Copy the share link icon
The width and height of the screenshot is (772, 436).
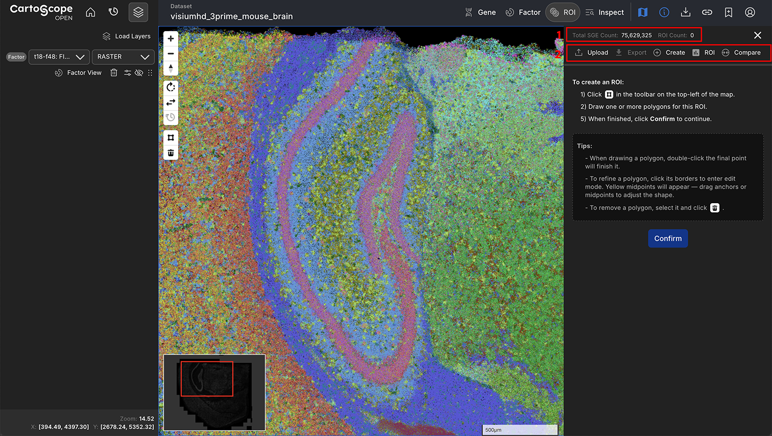point(707,12)
